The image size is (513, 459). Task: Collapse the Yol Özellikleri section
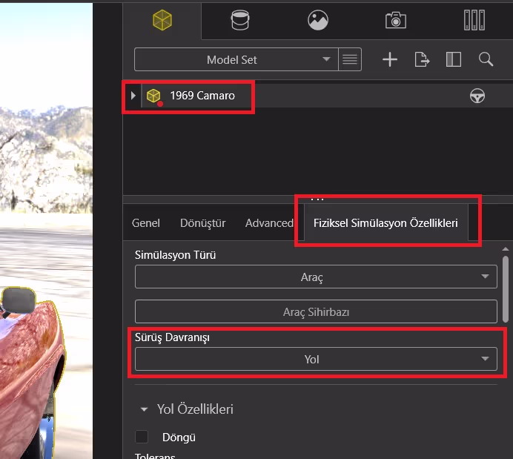pos(144,409)
